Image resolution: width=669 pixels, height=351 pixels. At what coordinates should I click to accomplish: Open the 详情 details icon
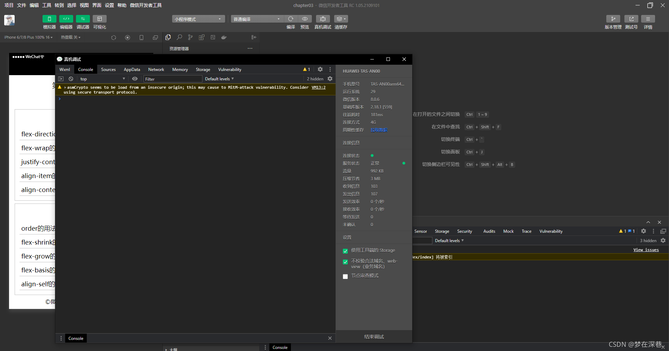pos(648,19)
